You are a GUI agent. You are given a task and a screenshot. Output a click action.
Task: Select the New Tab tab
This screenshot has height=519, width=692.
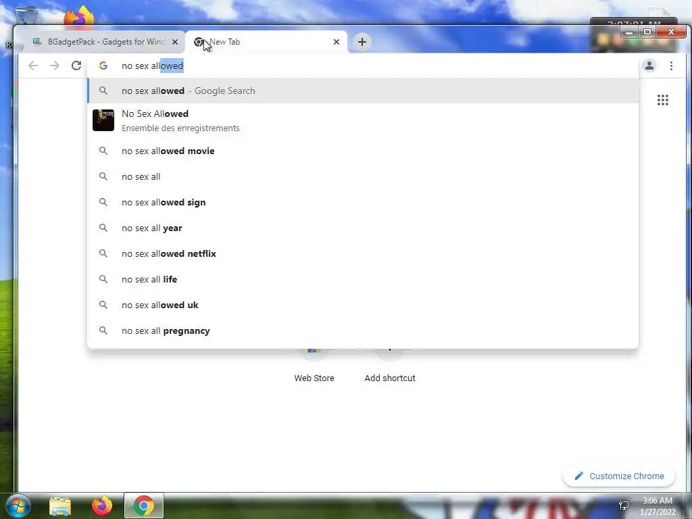click(266, 42)
